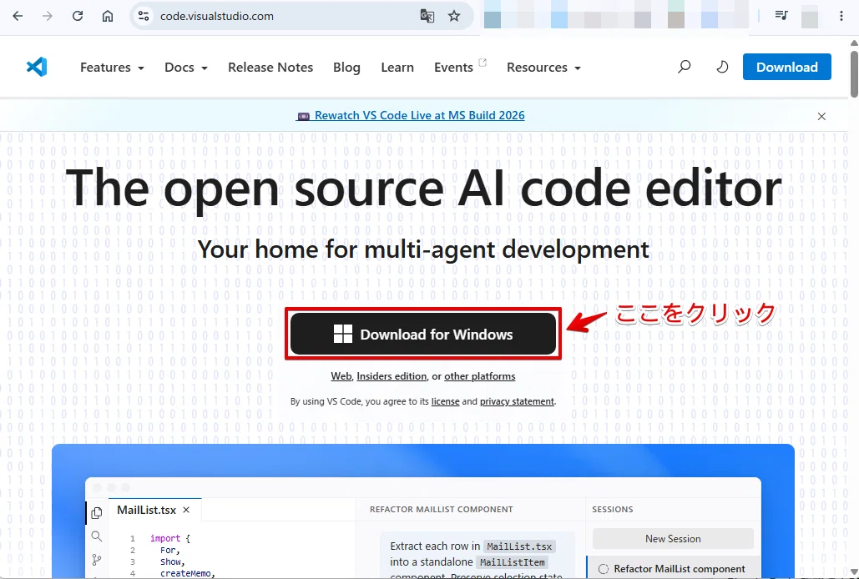The height and width of the screenshot is (579, 859).
Task: Click the VS Code logo icon
Action: tap(37, 67)
